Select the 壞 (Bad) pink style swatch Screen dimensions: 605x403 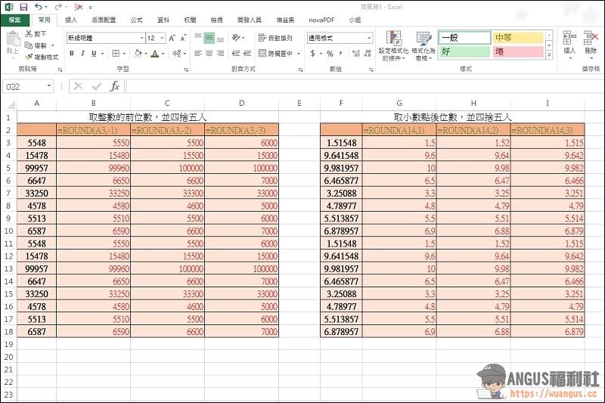click(517, 51)
